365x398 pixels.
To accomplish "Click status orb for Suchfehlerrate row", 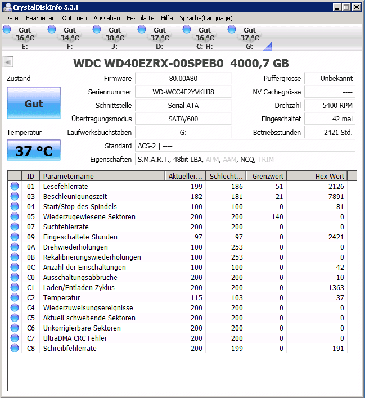I will coord(15,227).
